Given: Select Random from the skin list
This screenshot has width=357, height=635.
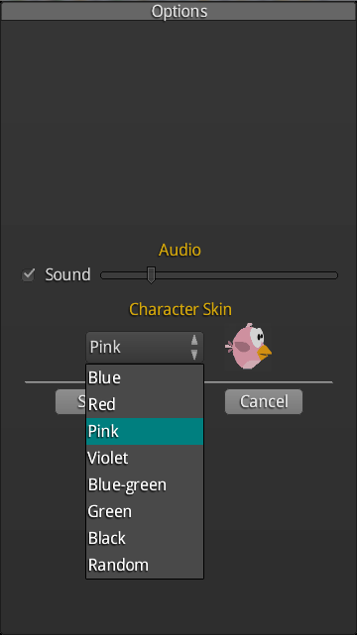Looking at the screenshot, I should [145, 565].
